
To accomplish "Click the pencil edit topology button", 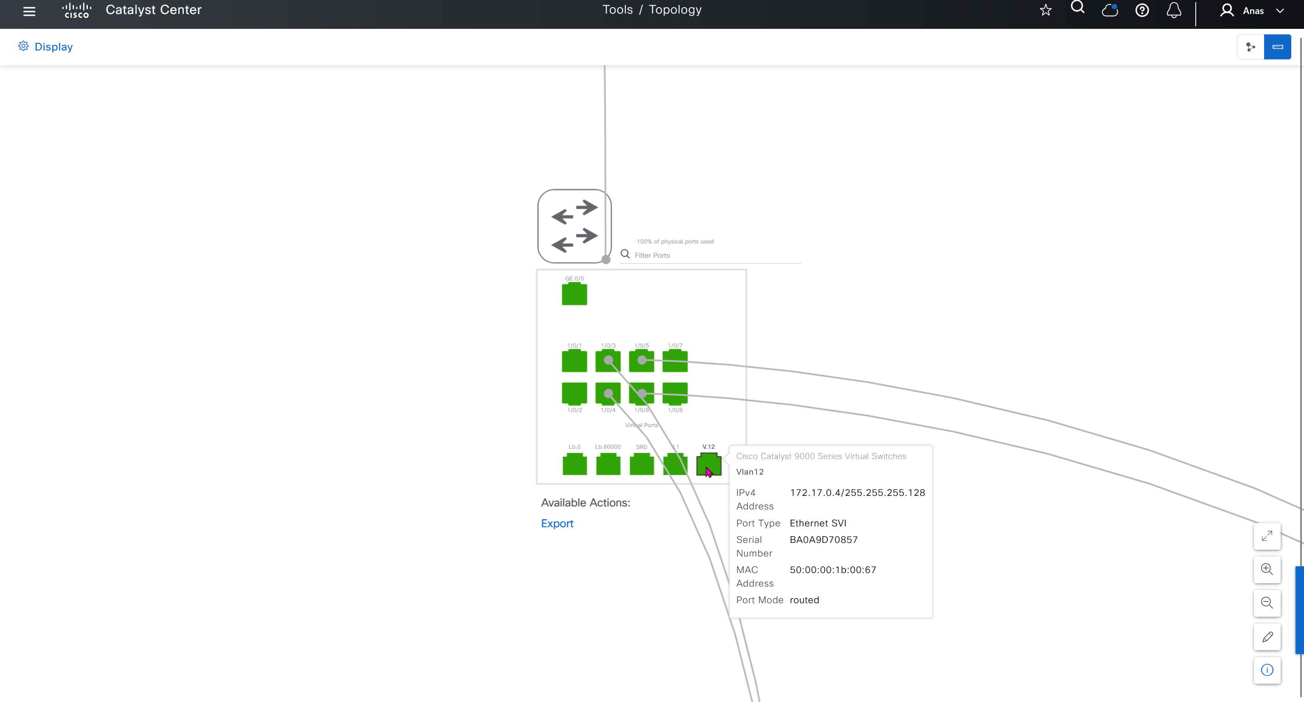I will [1267, 637].
